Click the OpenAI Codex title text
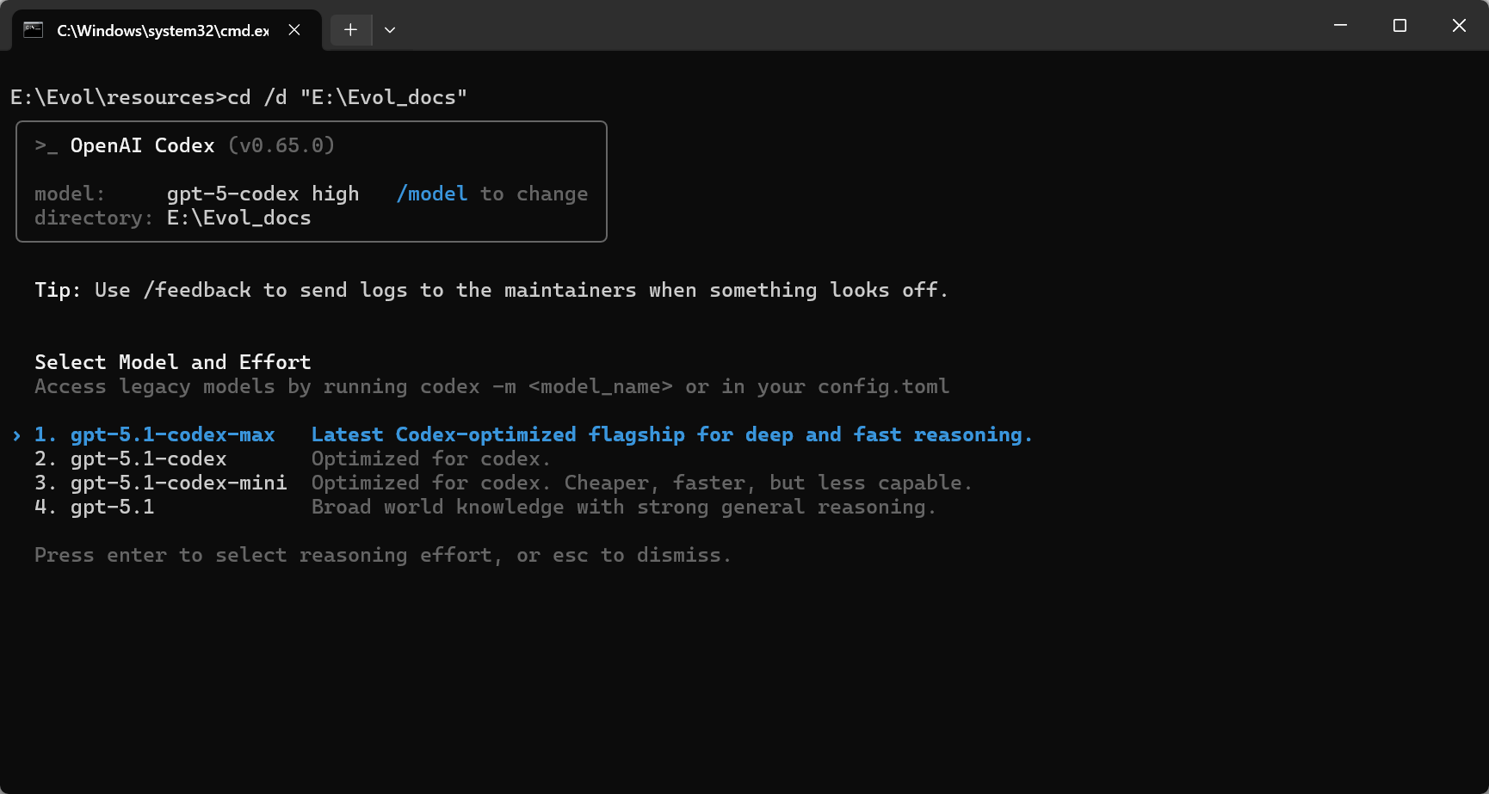 point(142,146)
